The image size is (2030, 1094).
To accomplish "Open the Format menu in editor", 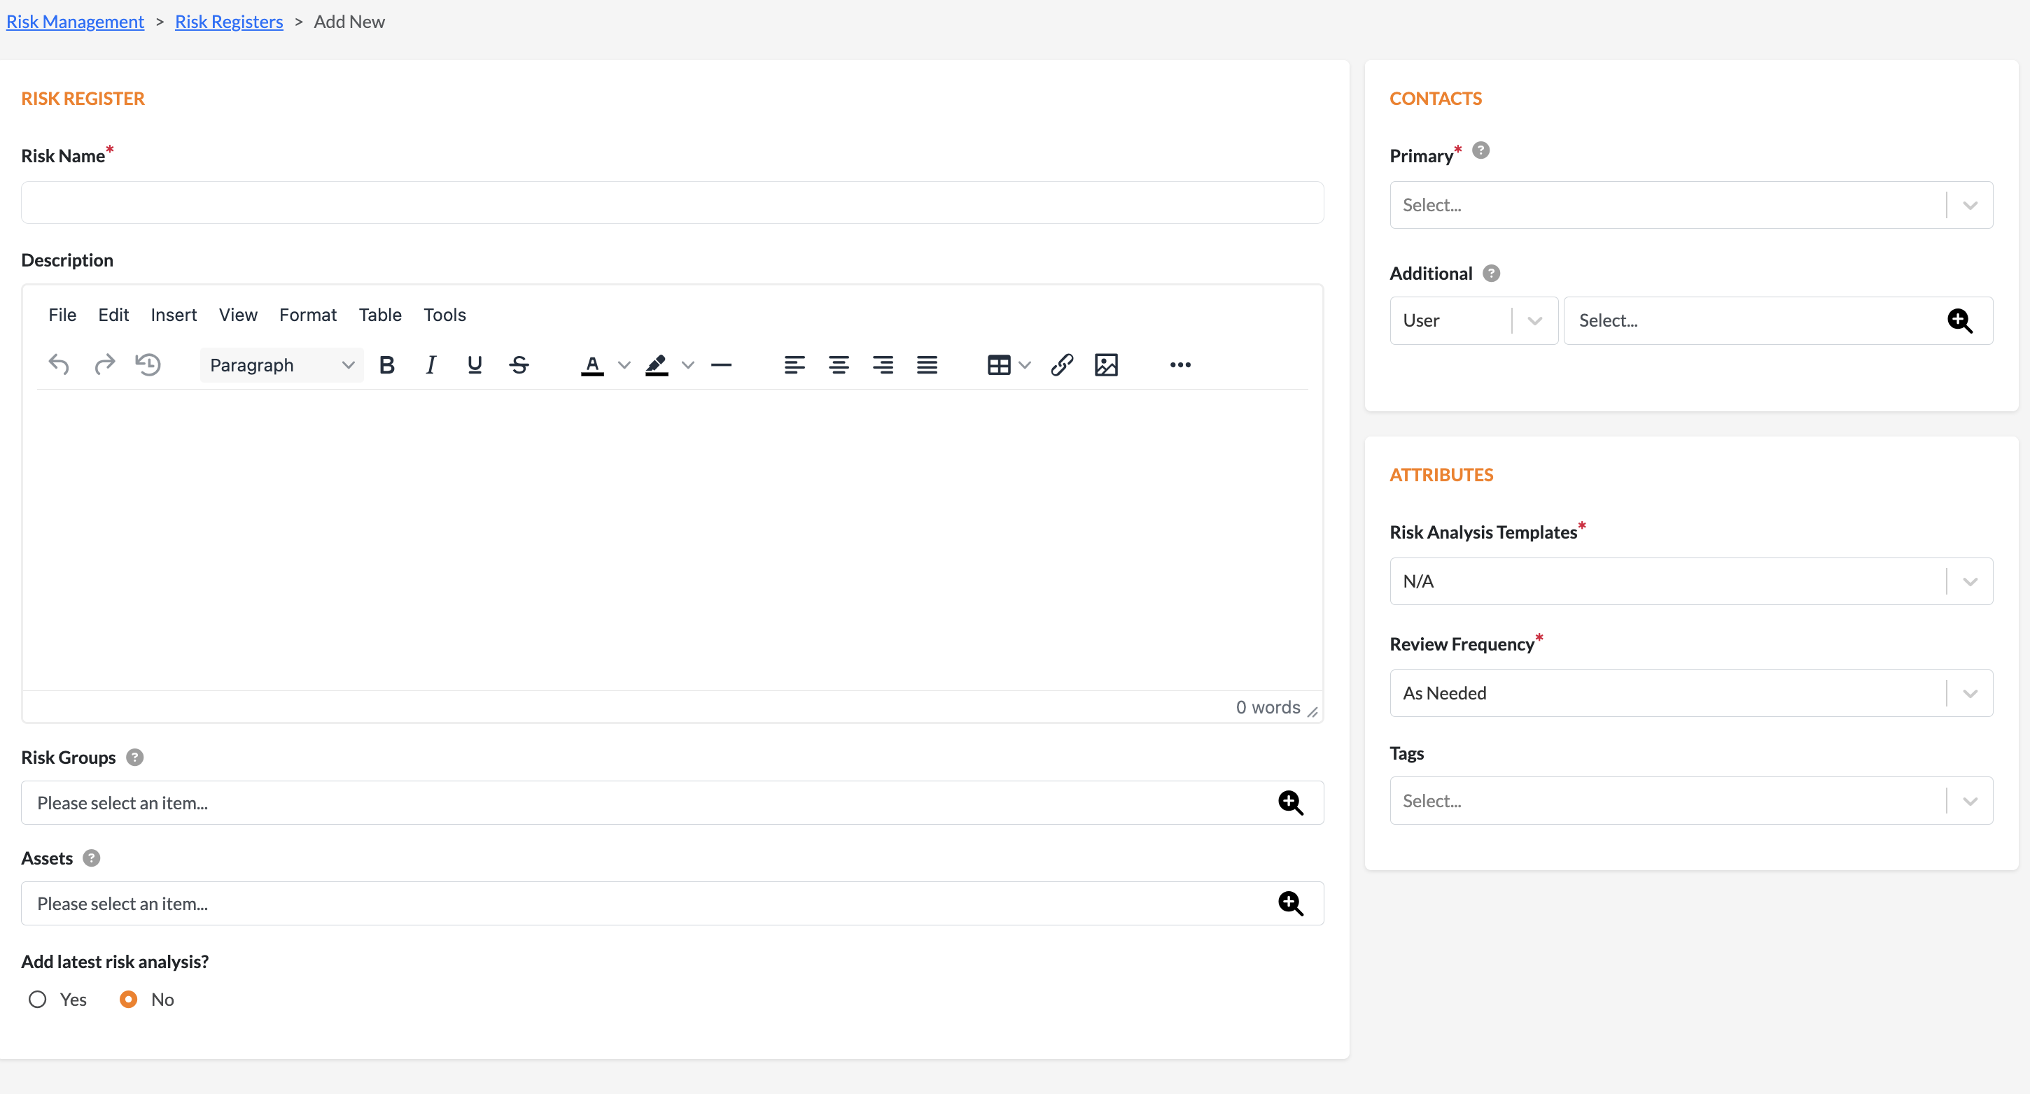I will pyautogui.click(x=307, y=315).
